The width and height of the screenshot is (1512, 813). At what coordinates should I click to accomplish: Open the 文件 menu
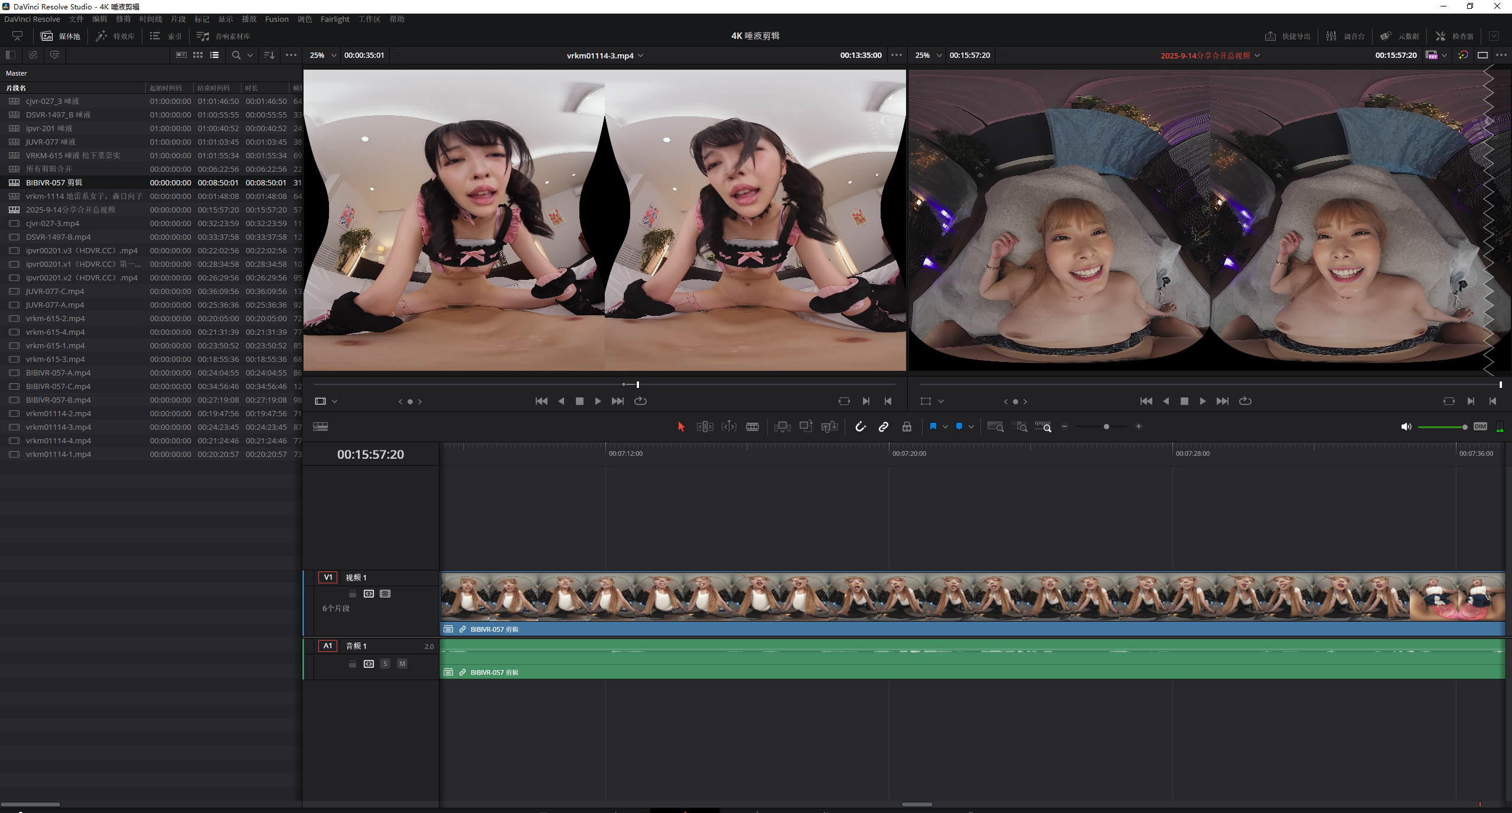pyautogui.click(x=76, y=19)
